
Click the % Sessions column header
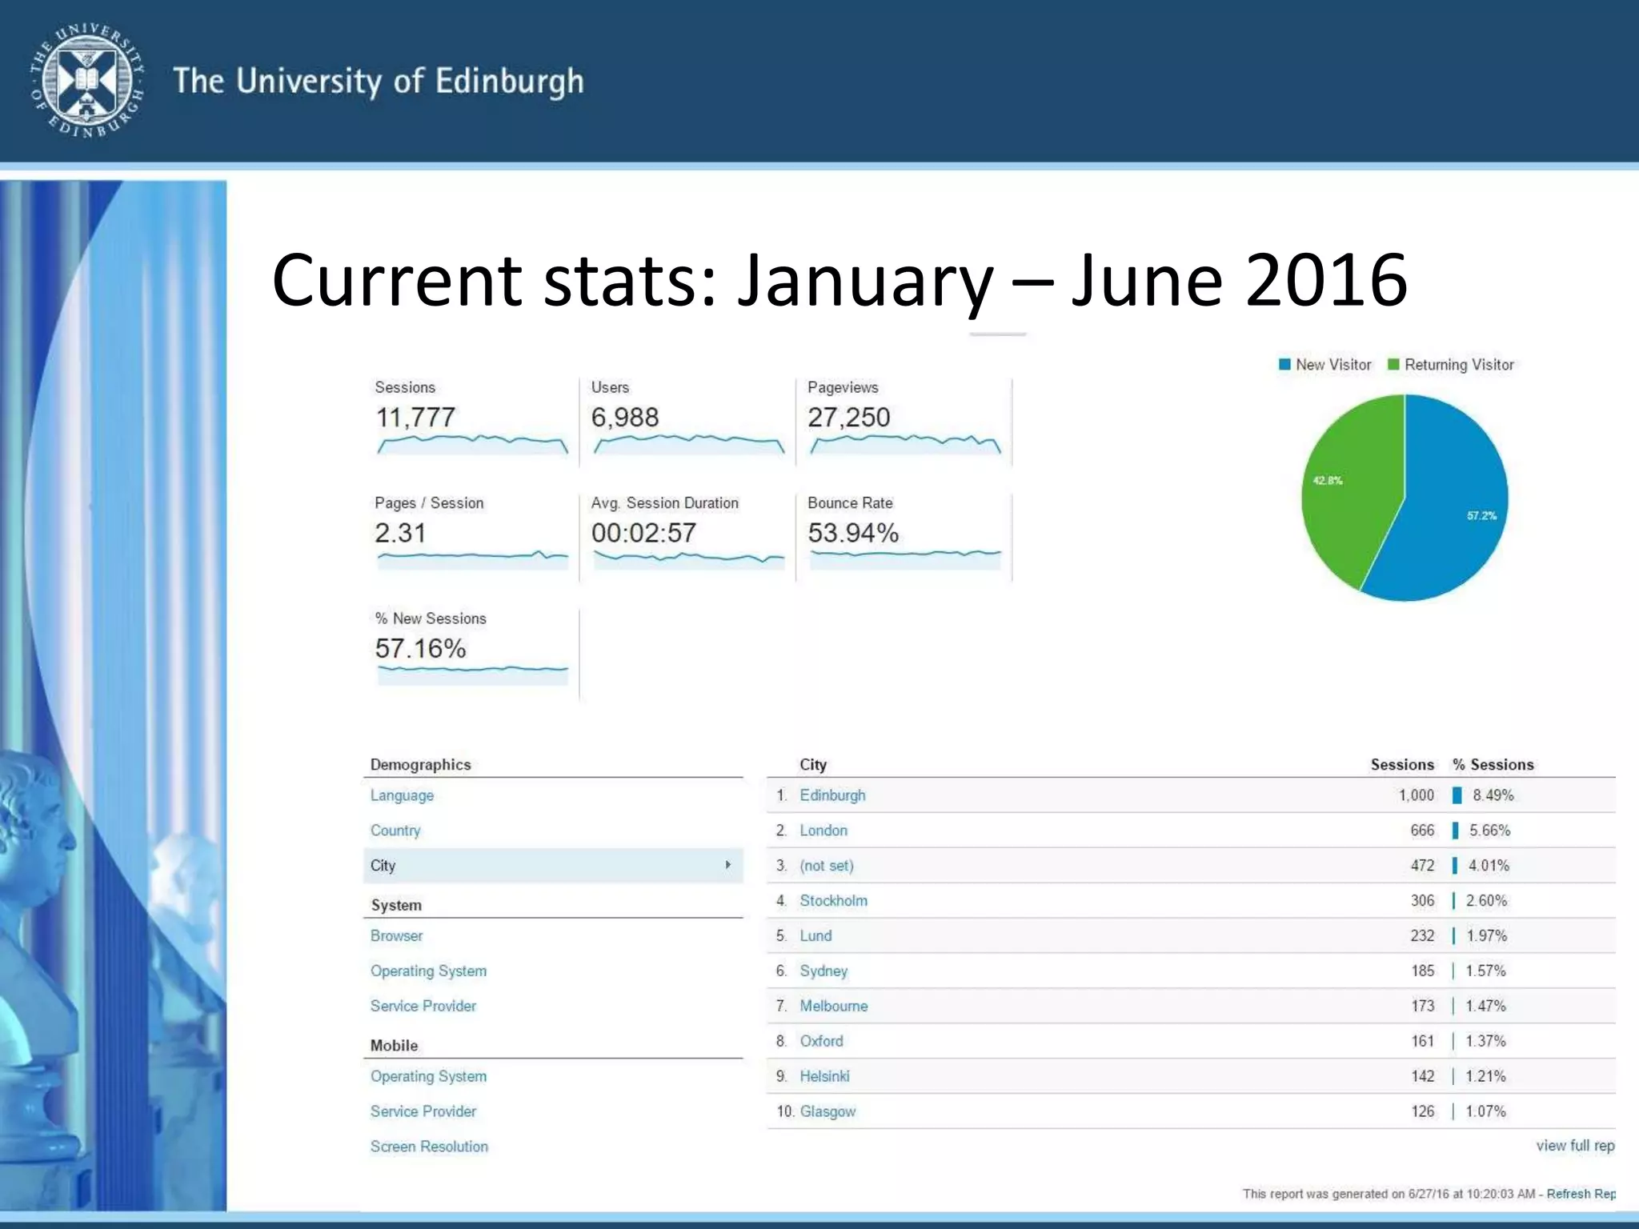(1493, 765)
